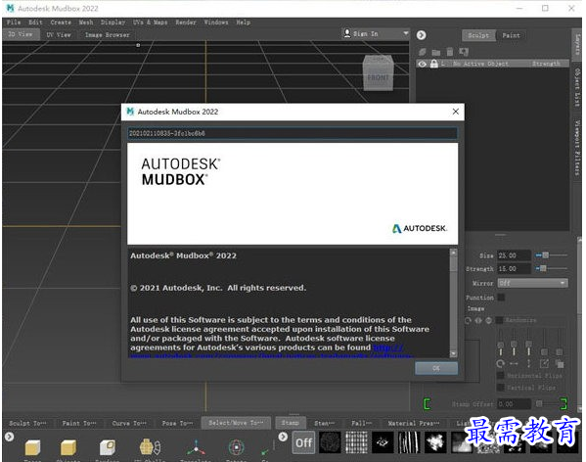Image resolution: width=586 pixels, height=462 pixels.
Task: Open the Display menu
Action: pyautogui.click(x=113, y=23)
